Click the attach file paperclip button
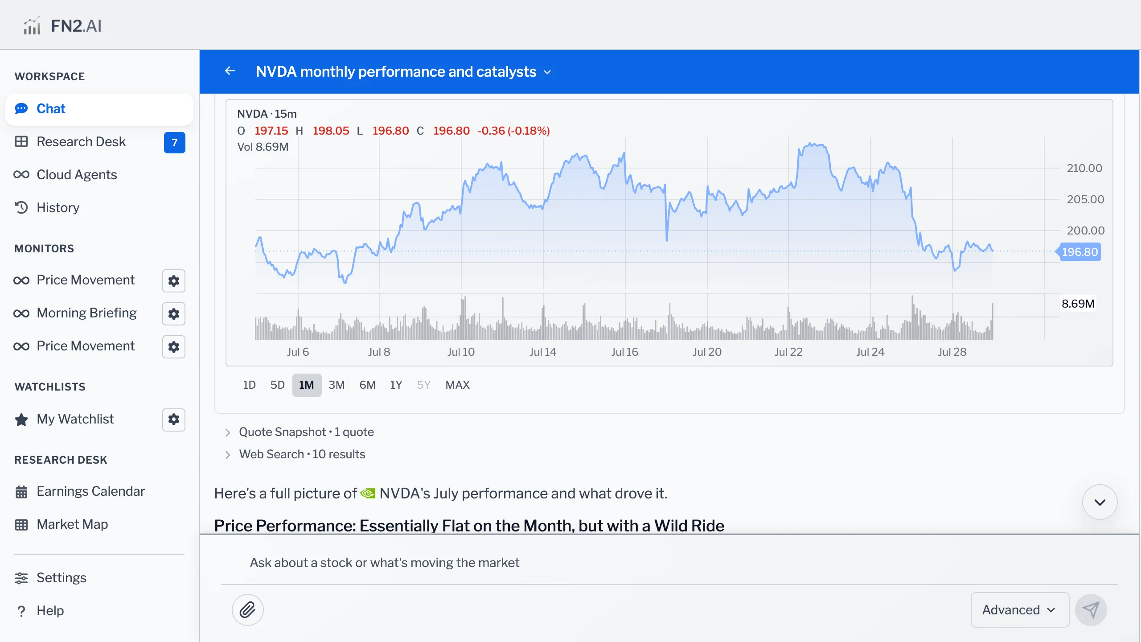 pyautogui.click(x=247, y=610)
